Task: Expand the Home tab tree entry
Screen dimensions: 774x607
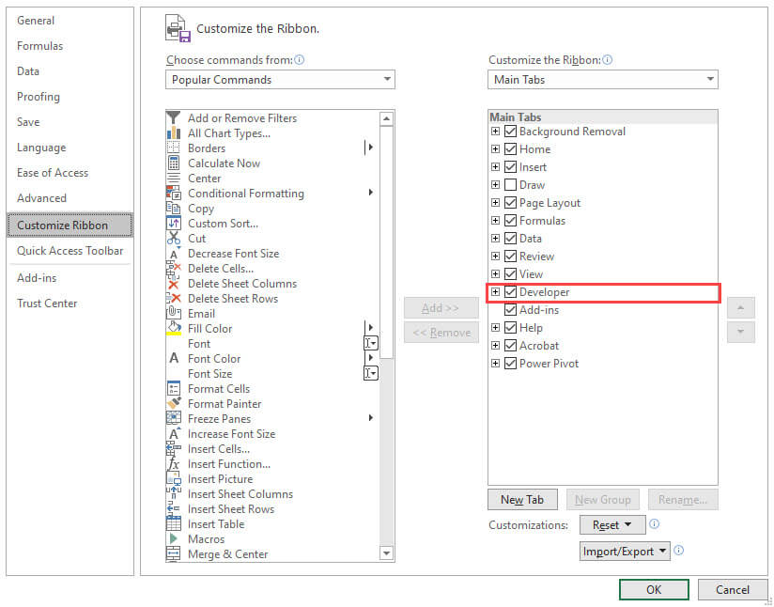Action: click(496, 148)
